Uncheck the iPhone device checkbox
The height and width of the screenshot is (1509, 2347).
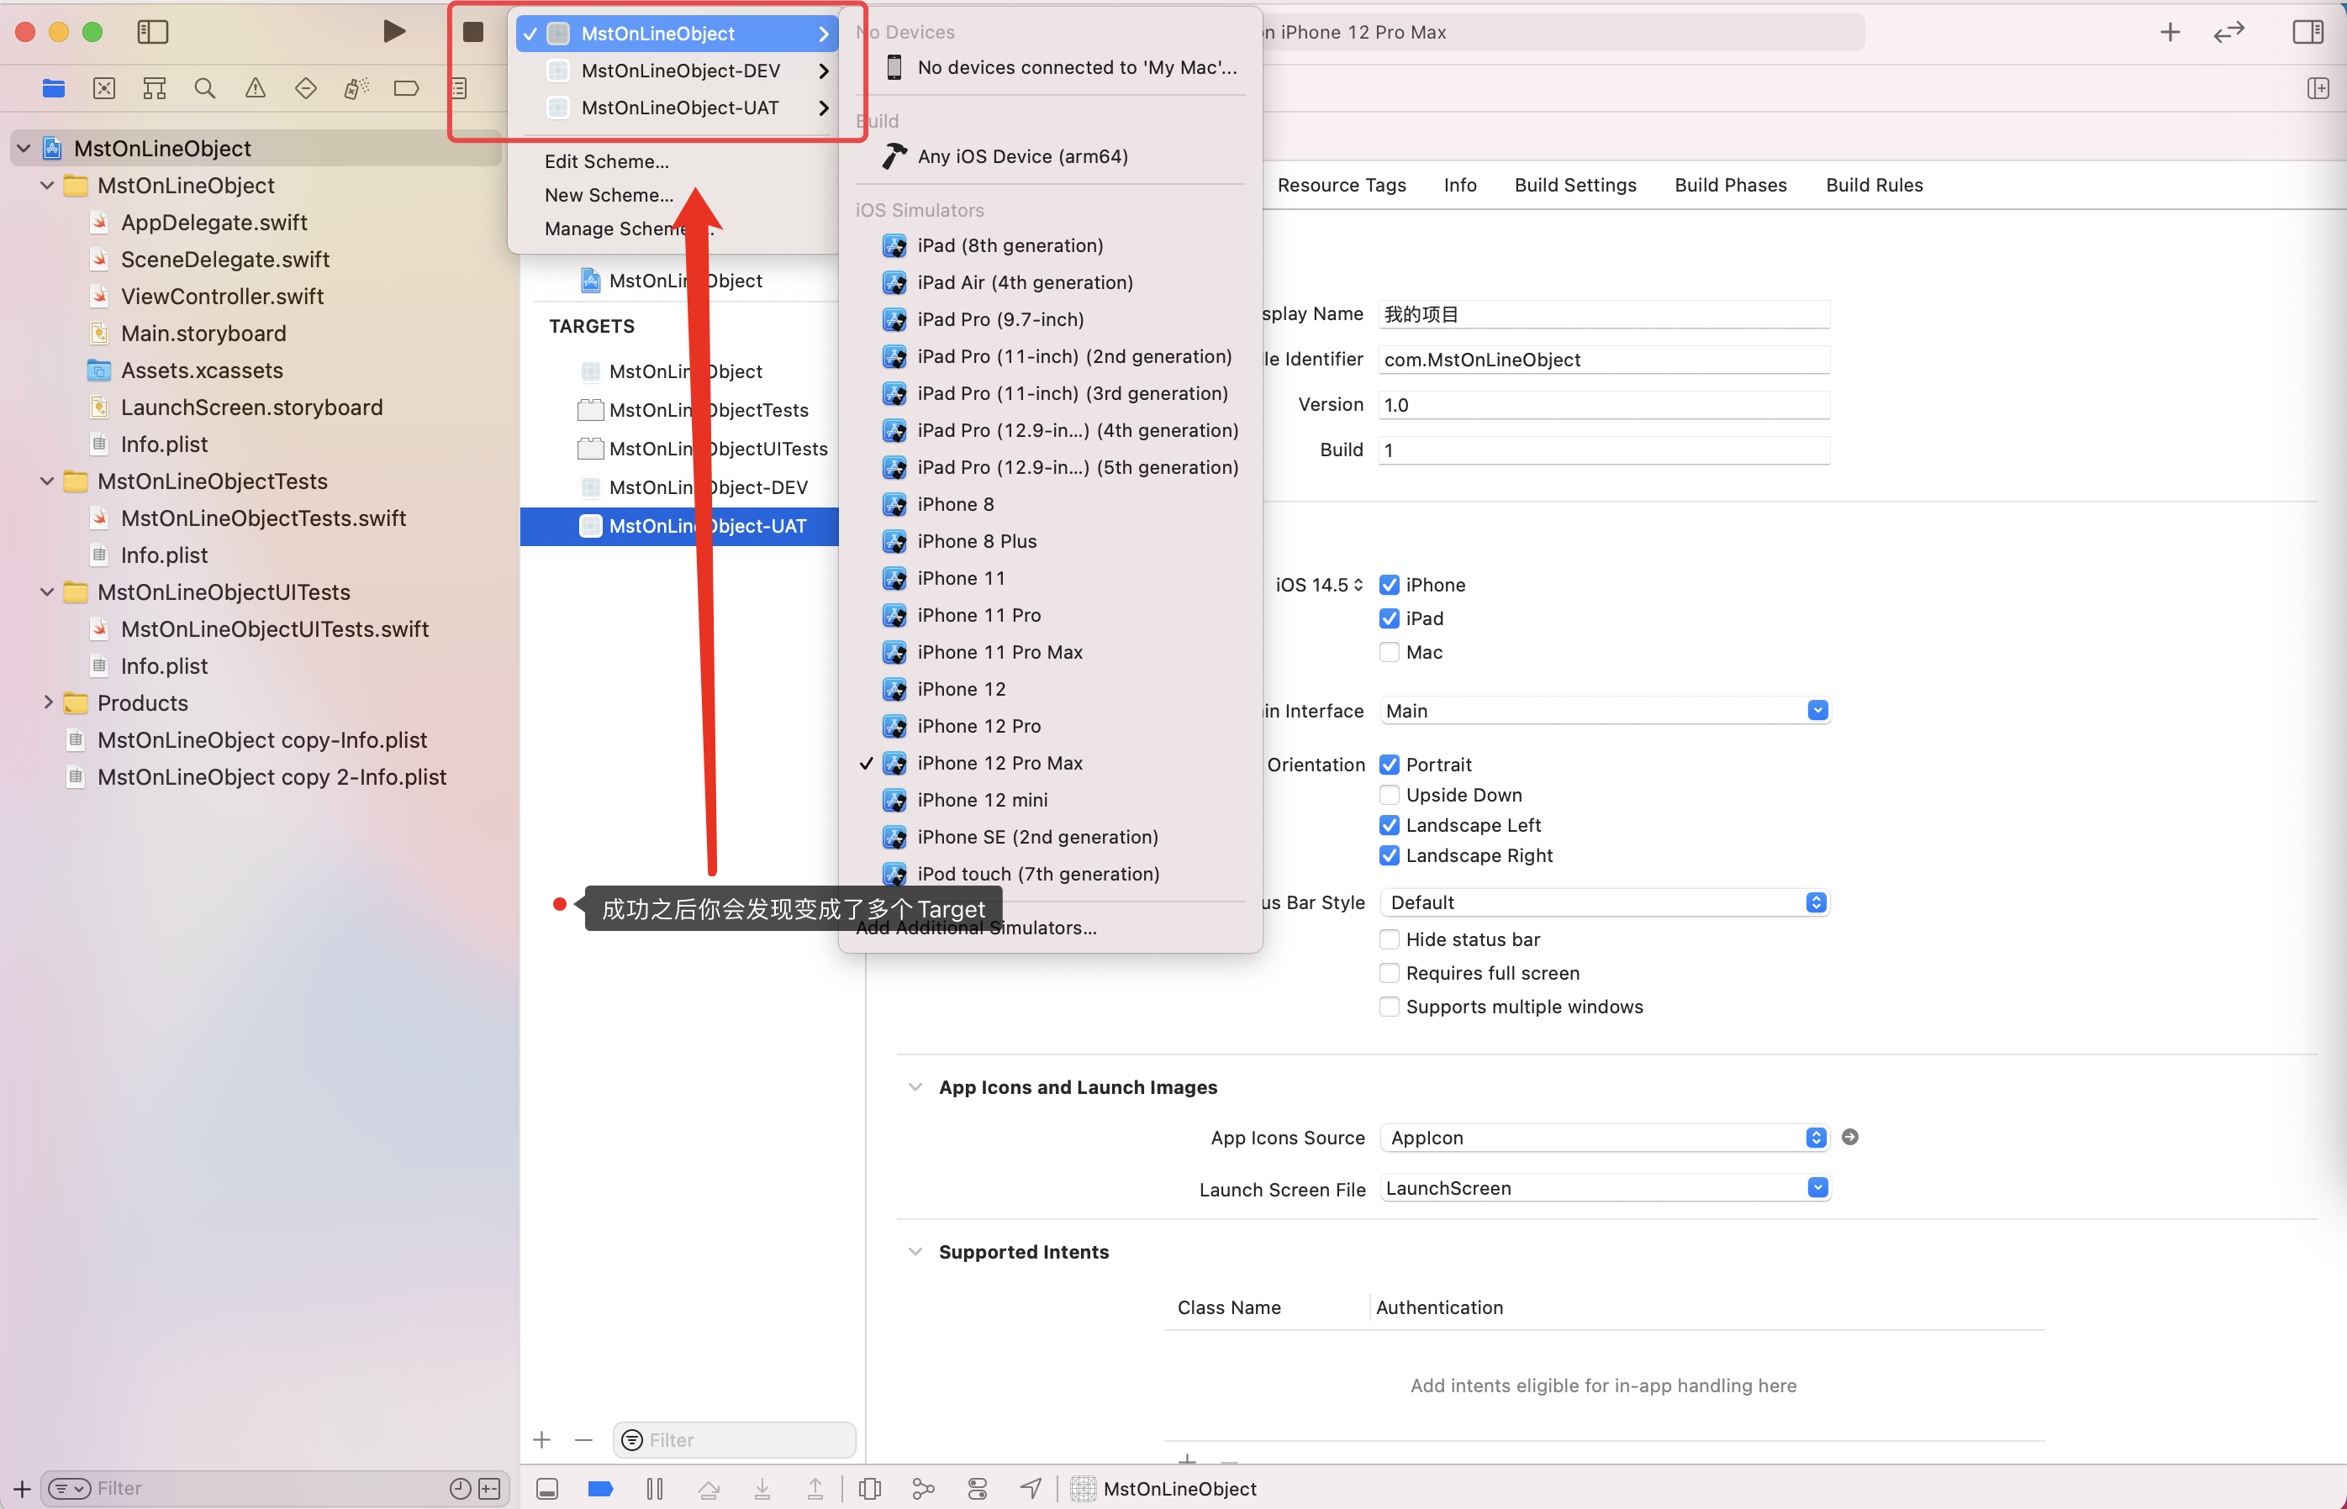[1390, 585]
